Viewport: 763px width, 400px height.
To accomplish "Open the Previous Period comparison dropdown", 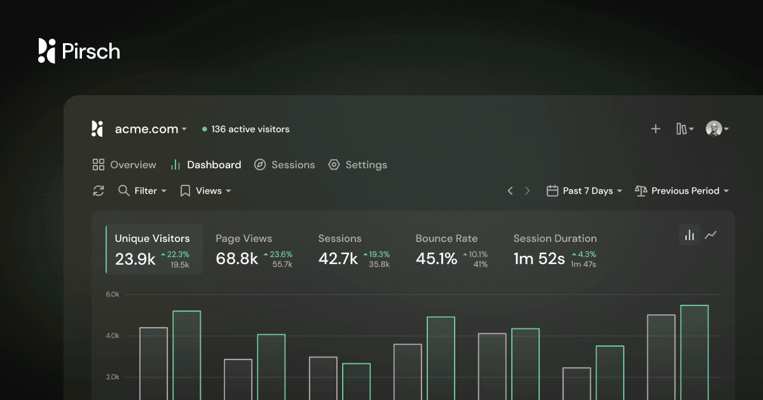I will click(x=682, y=190).
